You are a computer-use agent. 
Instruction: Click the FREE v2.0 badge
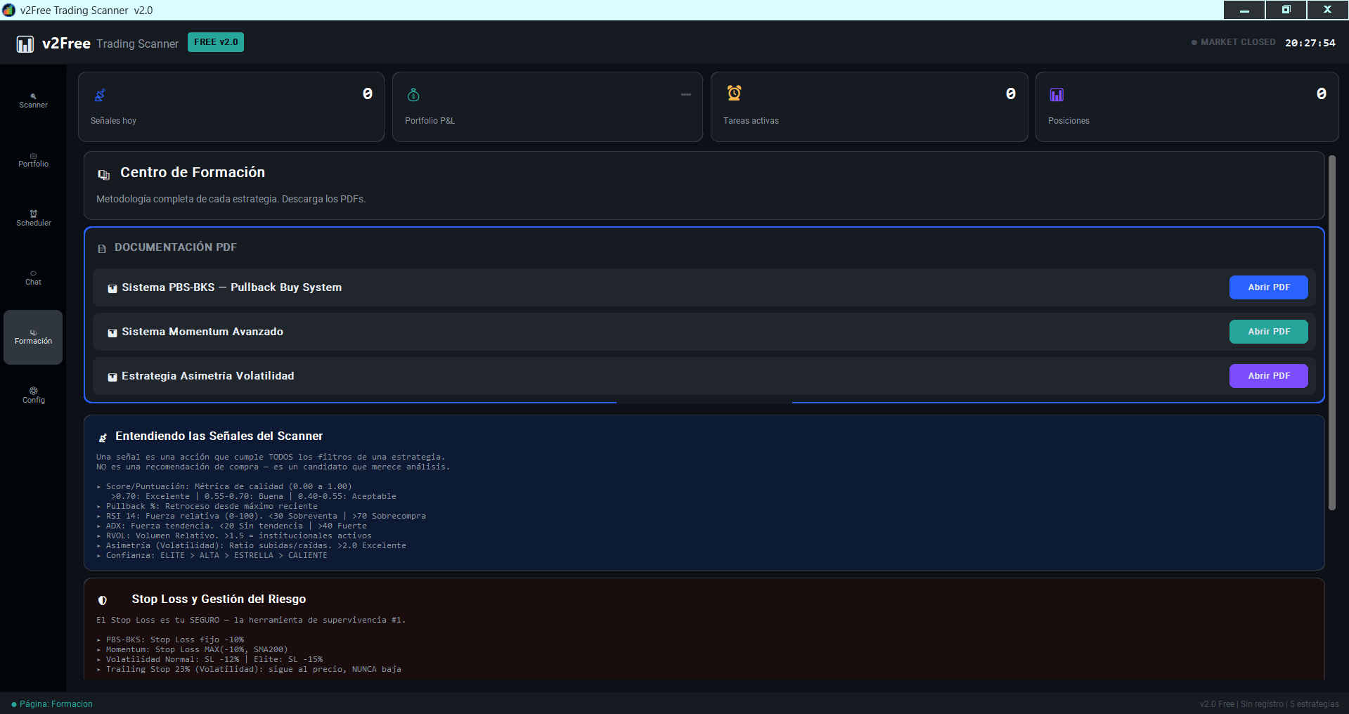215,41
